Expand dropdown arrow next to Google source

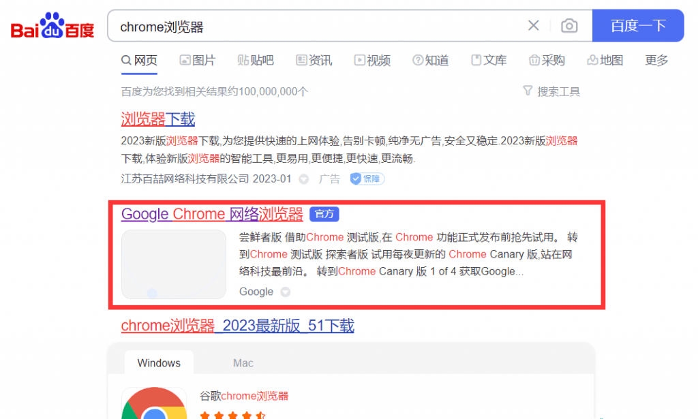[286, 292]
